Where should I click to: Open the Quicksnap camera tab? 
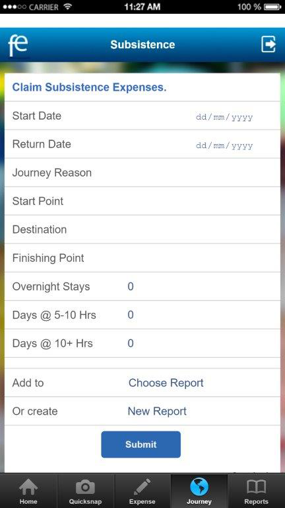click(85, 491)
